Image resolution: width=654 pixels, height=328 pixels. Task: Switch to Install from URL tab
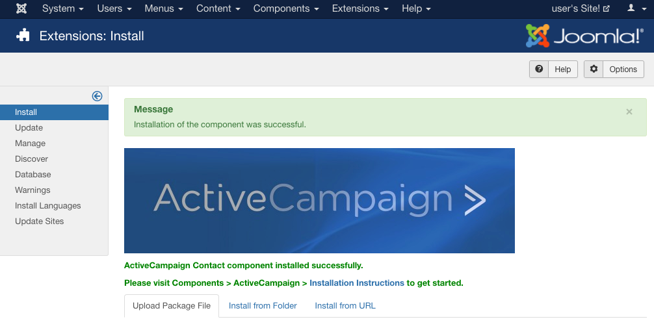(x=345, y=305)
